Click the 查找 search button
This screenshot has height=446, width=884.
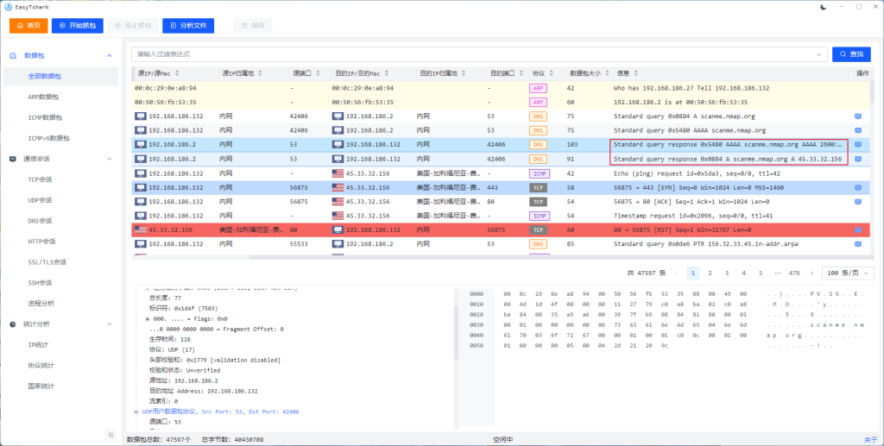click(x=851, y=54)
